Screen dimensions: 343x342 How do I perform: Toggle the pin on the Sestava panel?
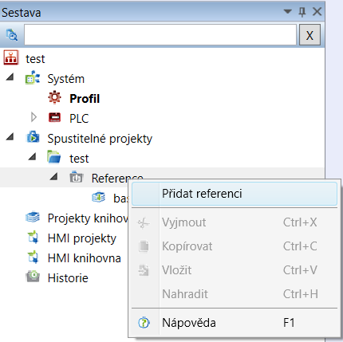click(x=302, y=12)
